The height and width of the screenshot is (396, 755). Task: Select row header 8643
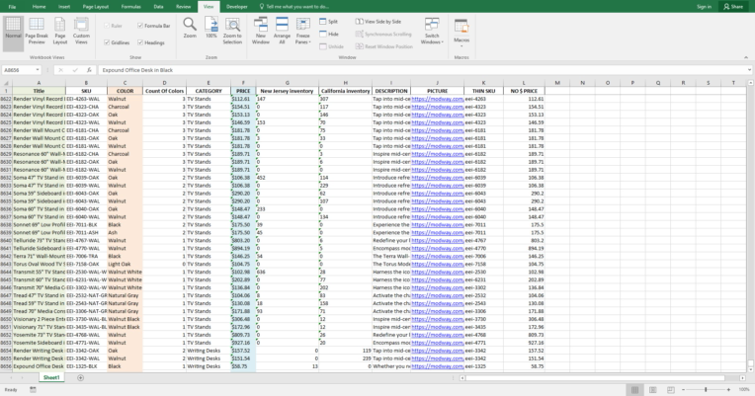[6, 264]
